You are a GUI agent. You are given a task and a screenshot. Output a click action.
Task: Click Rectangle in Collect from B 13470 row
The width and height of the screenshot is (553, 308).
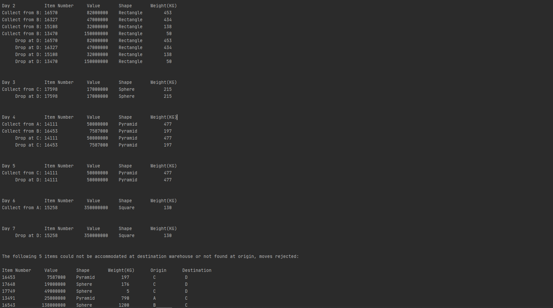(131, 33)
